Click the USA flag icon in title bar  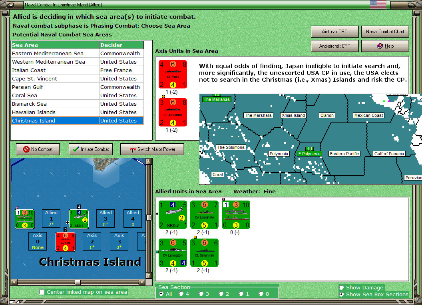pyautogui.click(x=378, y=4)
